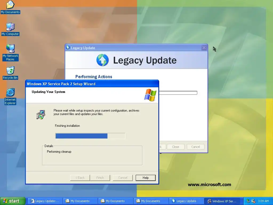
Task: Click the Updating Your System heading
Action: [x=49, y=92]
